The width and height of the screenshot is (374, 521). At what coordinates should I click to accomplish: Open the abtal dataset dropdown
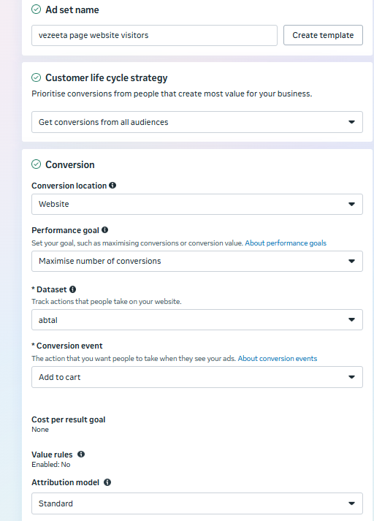pos(197,319)
